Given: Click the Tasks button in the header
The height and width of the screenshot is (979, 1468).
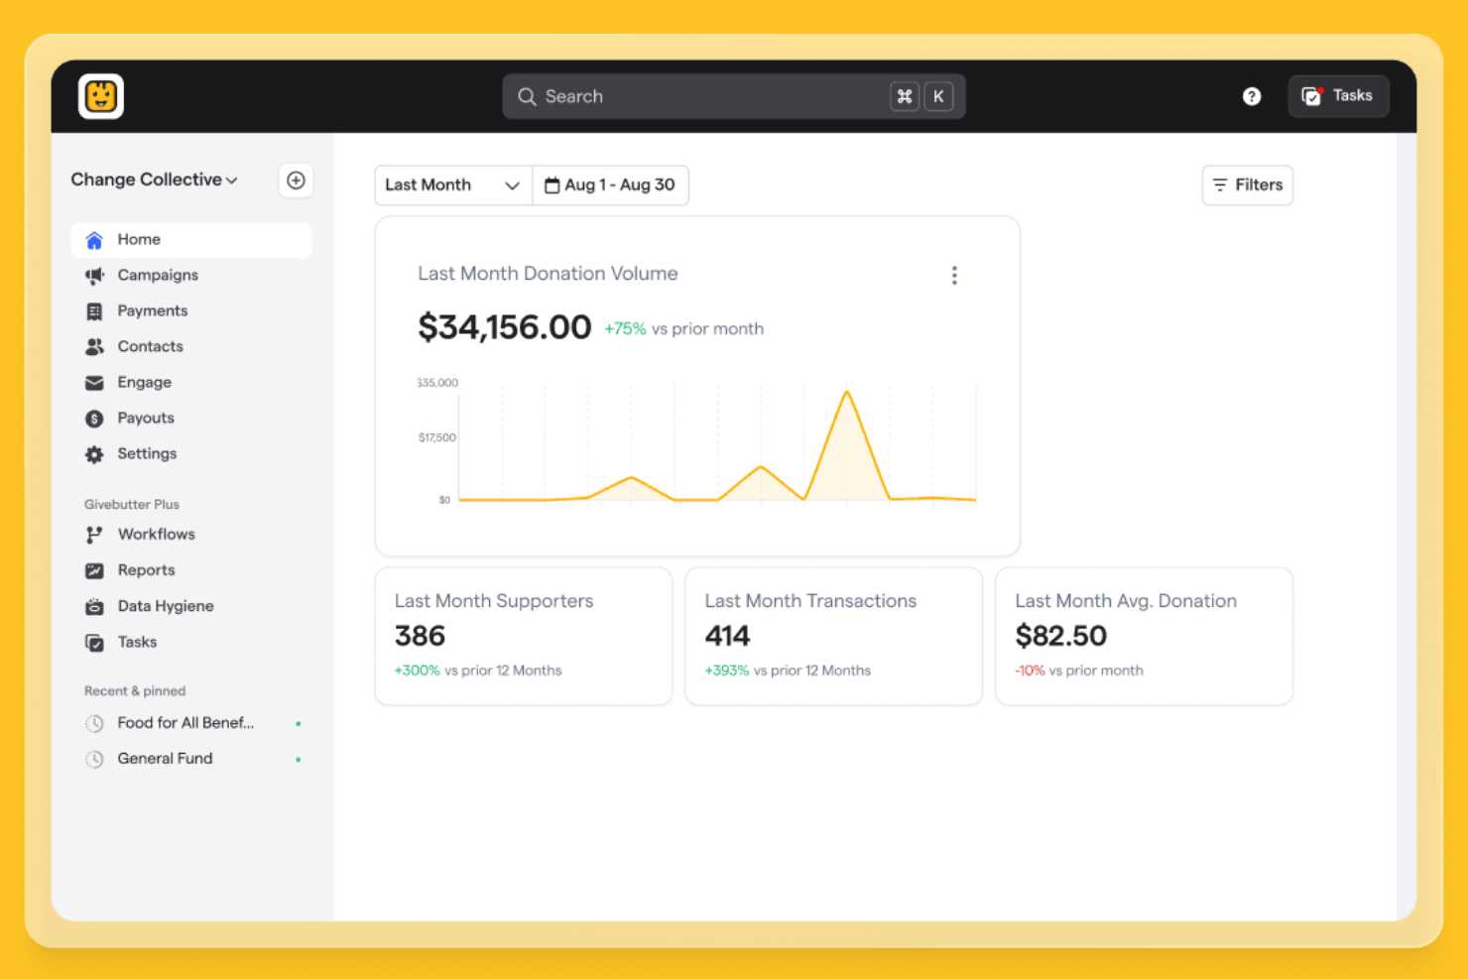Looking at the screenshot, I should (1338, 95).
